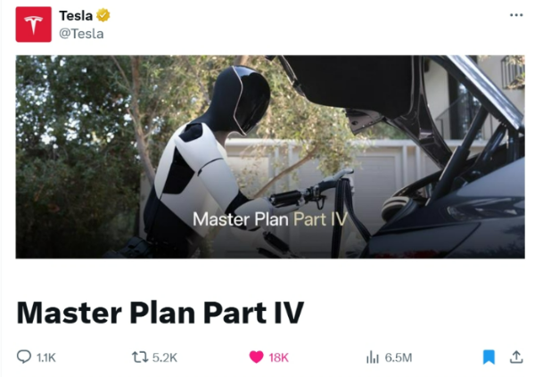This screenshot has height=377, width=535.
Task: Click the repost arrows icon
Action: pos(140,357)
